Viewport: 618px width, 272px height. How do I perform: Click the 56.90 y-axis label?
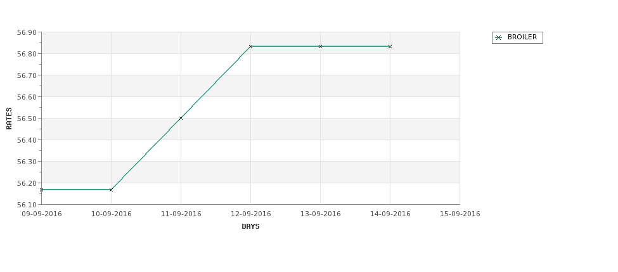pyautogui.click(x=27, y=32)
